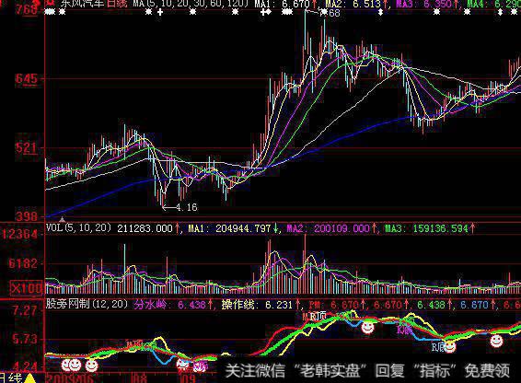Click the R顶 signal label in indicator panel
521x383 pixels.
[x=318, y=316]
